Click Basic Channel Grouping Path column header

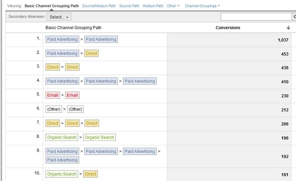pyautogui.click(x=73, y=28)
